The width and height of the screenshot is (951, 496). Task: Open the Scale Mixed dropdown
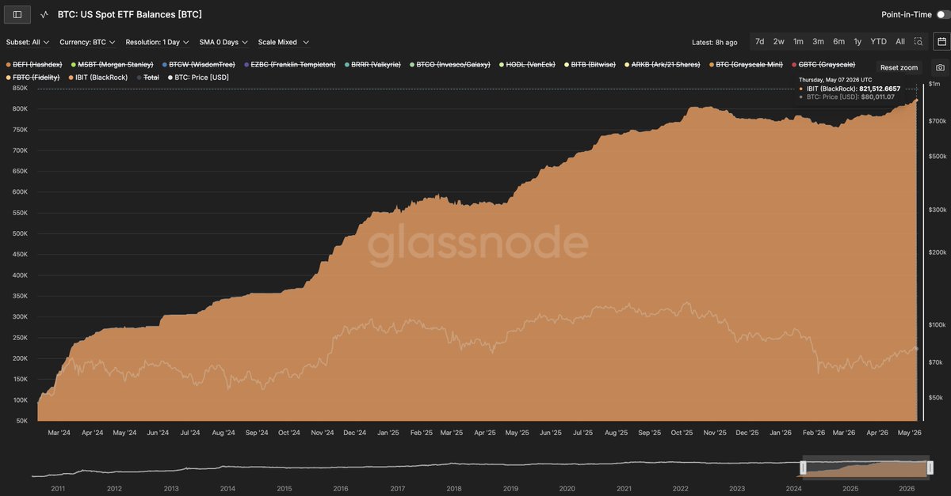(x=283, y=42)
